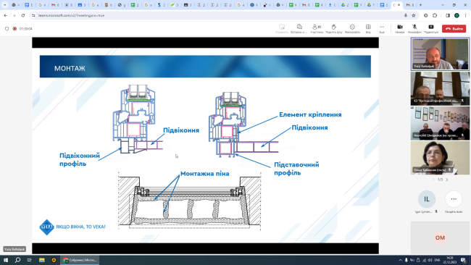The height and width of the screenshot is (265, 471).
Task: Open the More actions ellipsis menu
Action: point(382,28)
